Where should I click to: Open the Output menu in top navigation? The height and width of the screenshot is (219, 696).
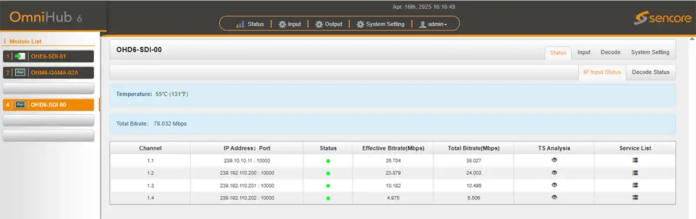(328, 24)
